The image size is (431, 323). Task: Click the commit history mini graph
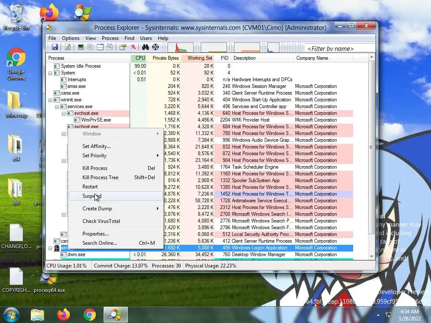click(214, 48)
